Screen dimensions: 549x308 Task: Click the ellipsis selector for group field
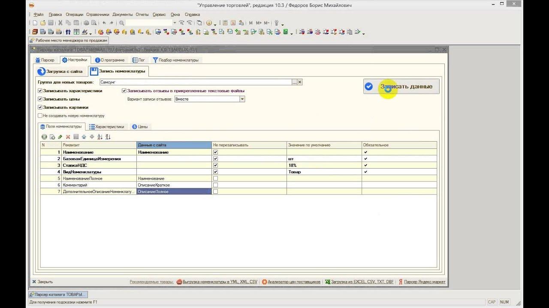tap(294, 82)
